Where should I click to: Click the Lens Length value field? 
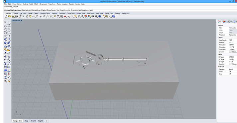(233, 40)
